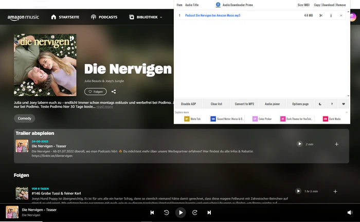360x222 pixels.
Task: Click the Audio Downloader Prime logo icon
Action: (x=218, y=5)
